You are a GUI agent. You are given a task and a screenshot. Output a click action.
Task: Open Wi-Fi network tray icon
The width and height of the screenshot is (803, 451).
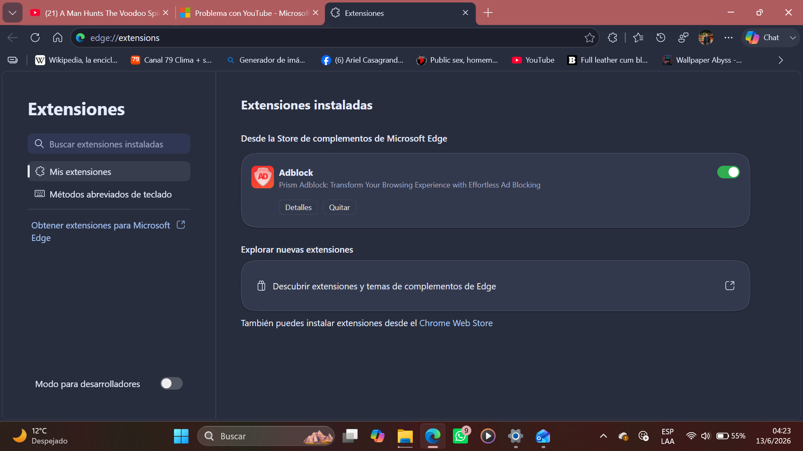[x=691, y=436]
